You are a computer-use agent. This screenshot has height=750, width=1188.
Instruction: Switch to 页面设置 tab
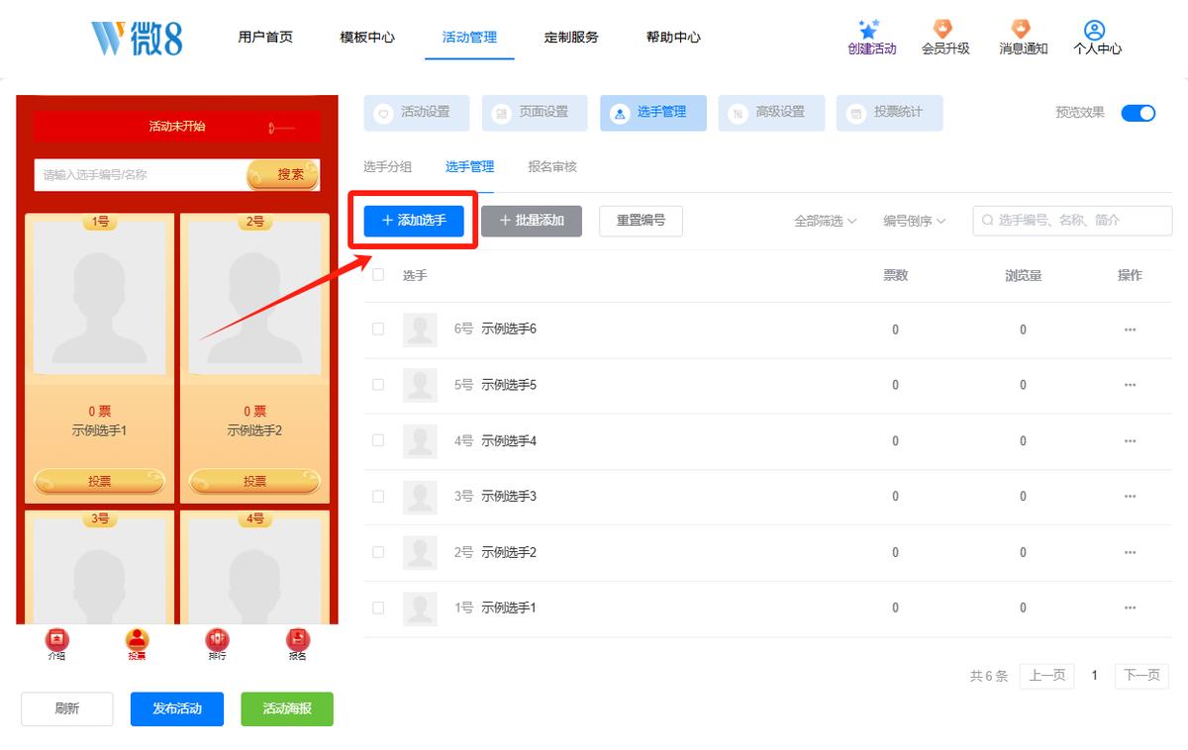(535, 113)
